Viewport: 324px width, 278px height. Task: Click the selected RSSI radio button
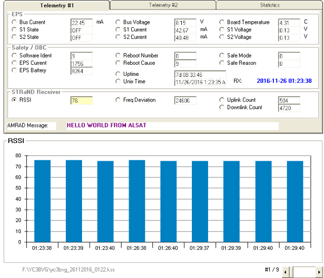(x=14, y=100)
